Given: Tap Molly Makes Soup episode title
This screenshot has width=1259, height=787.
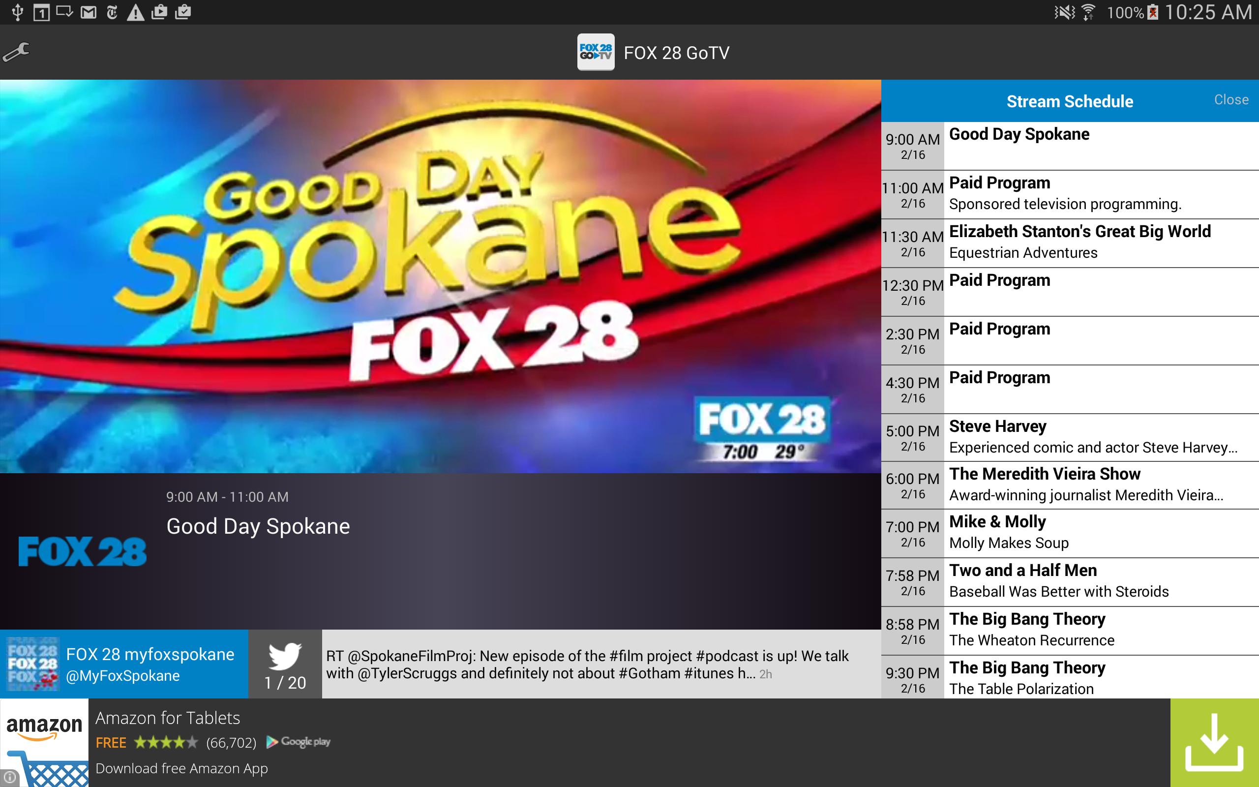Looking at the screenshot, I should tap(1009, 543).
